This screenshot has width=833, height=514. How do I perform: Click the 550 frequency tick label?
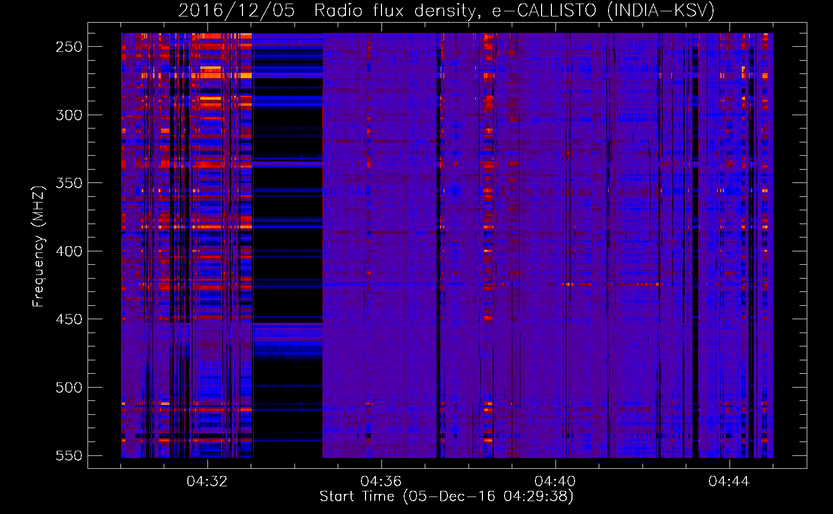pyautogui.click(x=69, y=456)
